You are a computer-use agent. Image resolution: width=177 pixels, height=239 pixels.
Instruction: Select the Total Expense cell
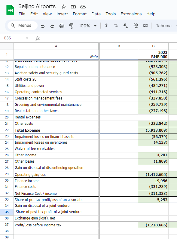[56, 130]
